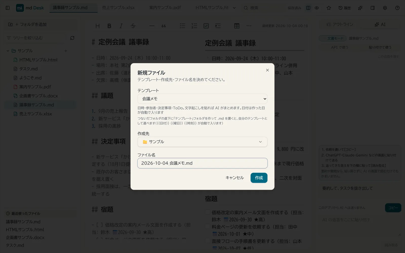Insert bulleted list icon
The image size is (405, 253).
tap(183, 26)
